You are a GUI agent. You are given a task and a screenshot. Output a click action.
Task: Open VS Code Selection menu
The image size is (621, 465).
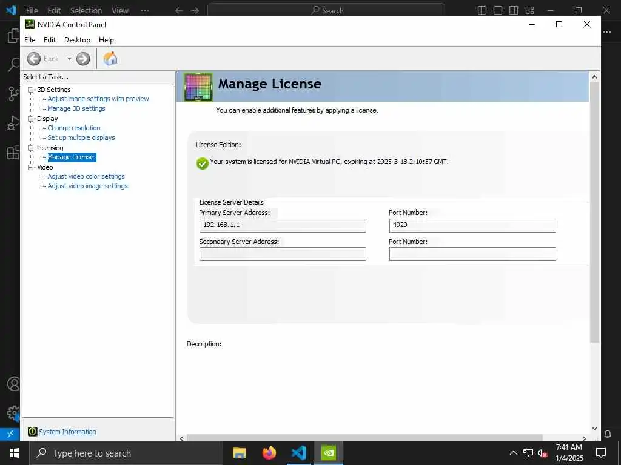(x=86, y=10)
